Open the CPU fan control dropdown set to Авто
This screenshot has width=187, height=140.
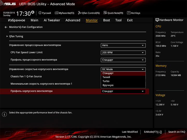coord(123,45)
